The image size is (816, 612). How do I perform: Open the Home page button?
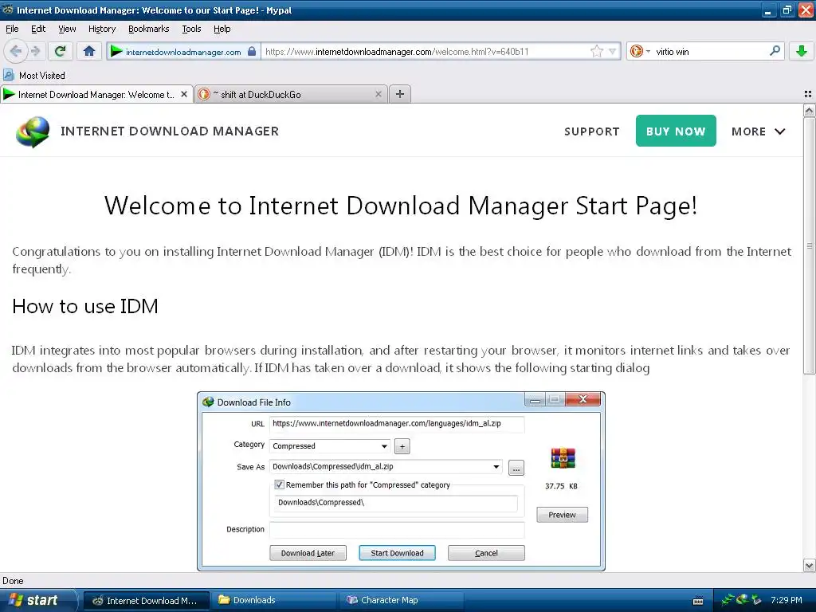point(89,51)
